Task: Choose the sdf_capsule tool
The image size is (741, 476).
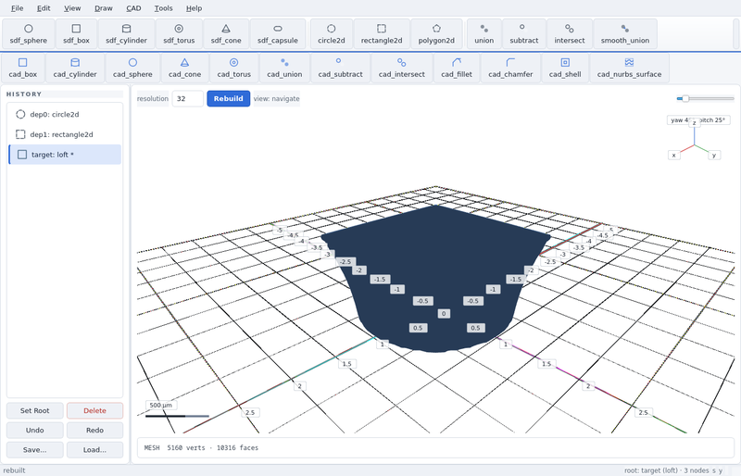Action: 278,34
